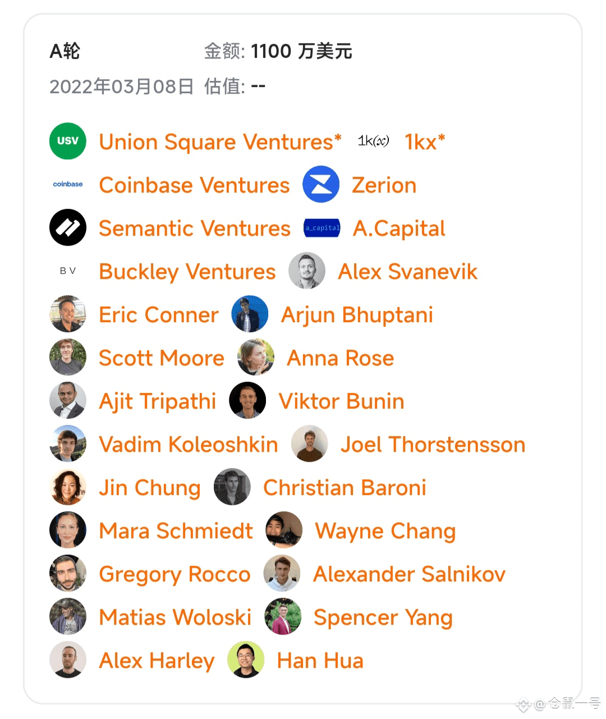
Task: Click the BV Buckley Ventures logo
Action: (68, 271)
